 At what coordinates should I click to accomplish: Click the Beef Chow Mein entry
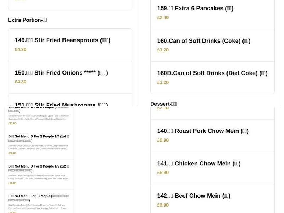(193, 196)
